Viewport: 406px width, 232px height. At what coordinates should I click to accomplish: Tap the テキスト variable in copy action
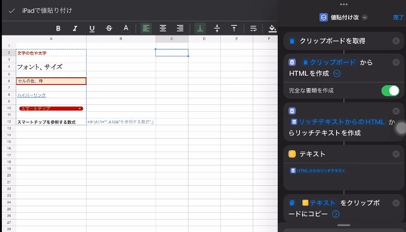tap(319, 203)
